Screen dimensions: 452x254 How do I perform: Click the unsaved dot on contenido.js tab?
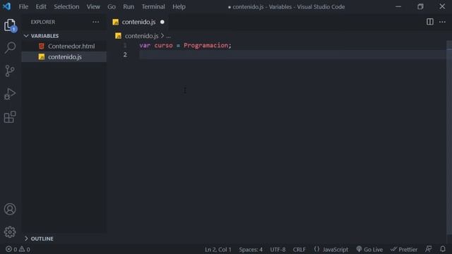(x=162, y=22)
